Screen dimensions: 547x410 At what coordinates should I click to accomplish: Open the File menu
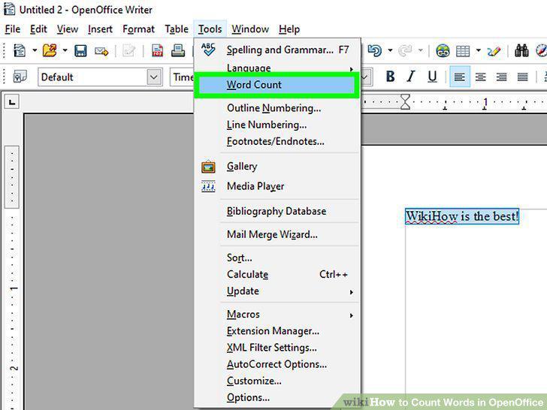point(13,29)
